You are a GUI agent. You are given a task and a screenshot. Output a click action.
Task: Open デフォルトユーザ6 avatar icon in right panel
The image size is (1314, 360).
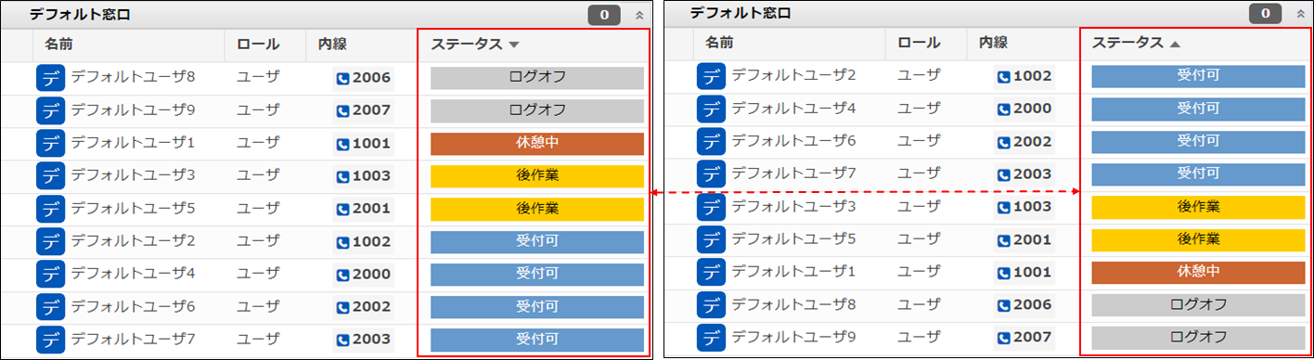coord(711,141)
